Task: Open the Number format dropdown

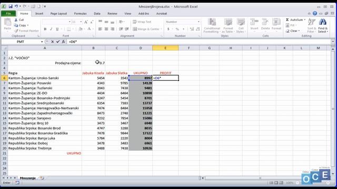Action: 199,22
